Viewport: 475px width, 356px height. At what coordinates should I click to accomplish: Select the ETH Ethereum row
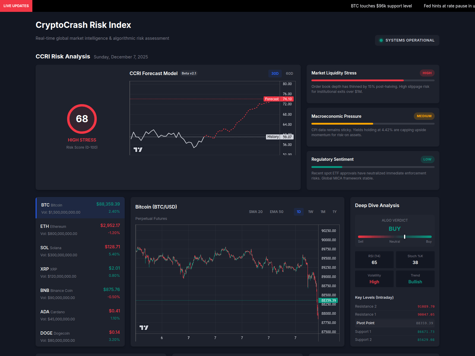(80, 229)
